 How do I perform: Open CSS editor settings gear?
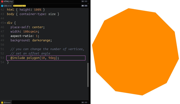83,6
